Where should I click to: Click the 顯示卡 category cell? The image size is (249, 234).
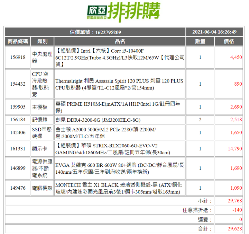(42, 149)
